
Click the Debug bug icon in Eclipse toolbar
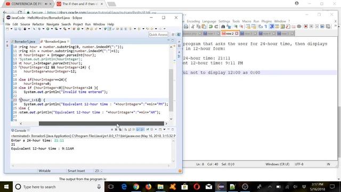tap(39, 29)
